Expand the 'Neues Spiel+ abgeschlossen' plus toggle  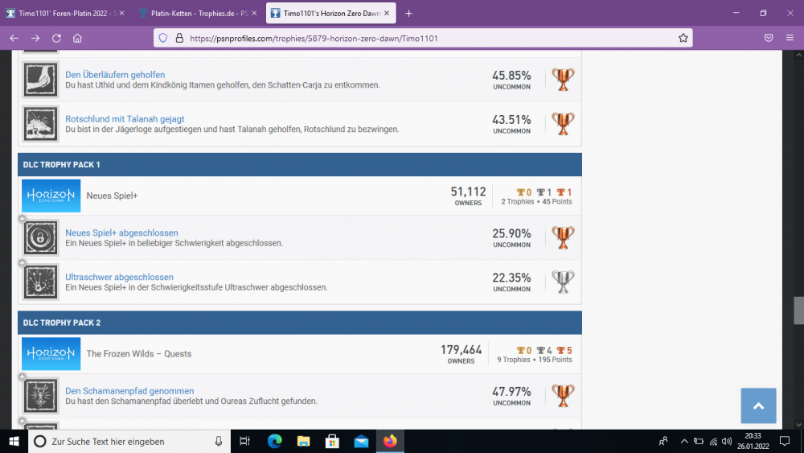click(x=22, y=220)
